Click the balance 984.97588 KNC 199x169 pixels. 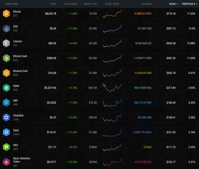point(143,88)
